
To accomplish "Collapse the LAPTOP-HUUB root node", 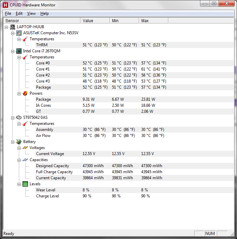I will (x=6, y=27).
